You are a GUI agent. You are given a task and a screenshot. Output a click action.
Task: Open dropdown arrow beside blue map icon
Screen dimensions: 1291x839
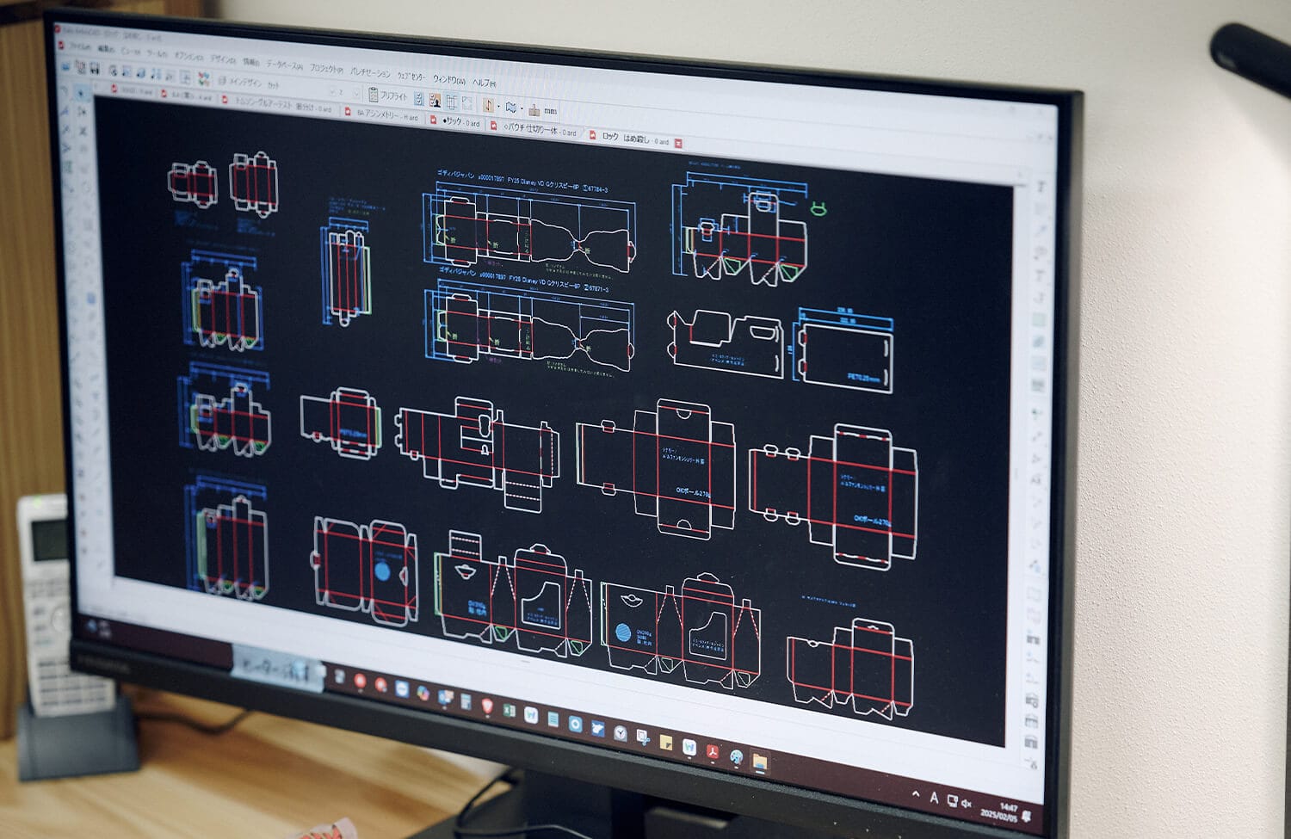(522, 108)
